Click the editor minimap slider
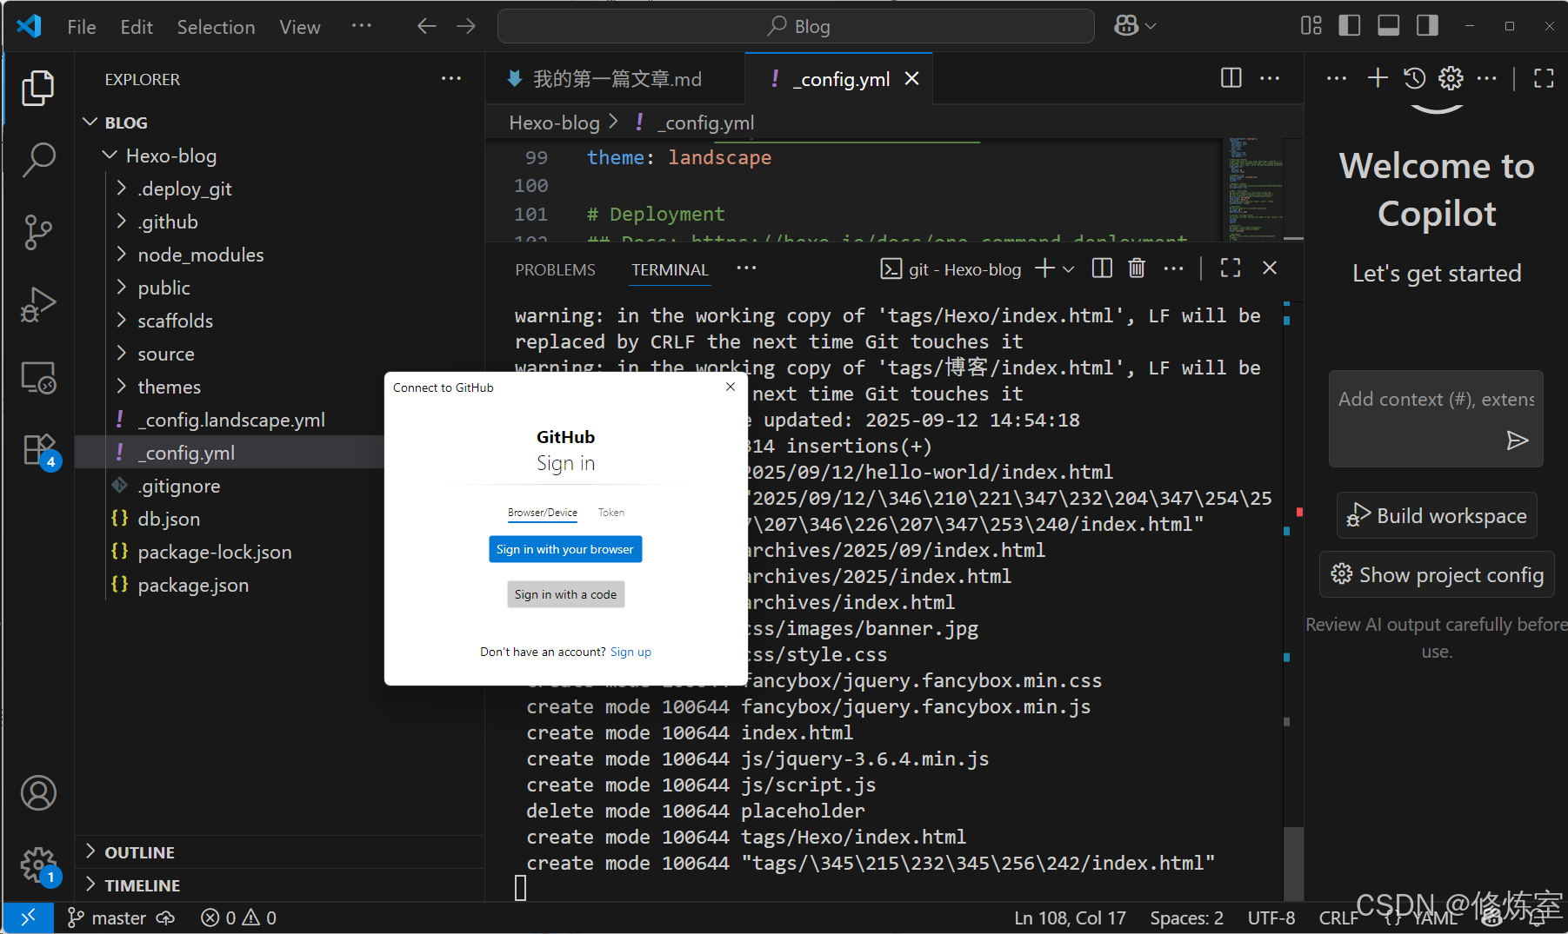Viewport: 1568px width, 934px height. [1252, 189]
